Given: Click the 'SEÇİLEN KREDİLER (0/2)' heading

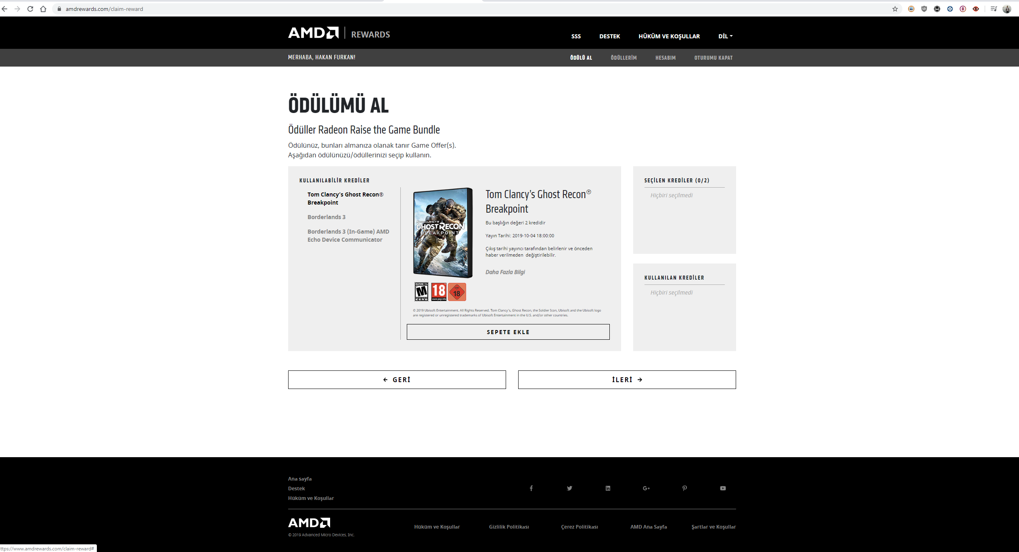Looking at the screenshot, I should 677,180.
